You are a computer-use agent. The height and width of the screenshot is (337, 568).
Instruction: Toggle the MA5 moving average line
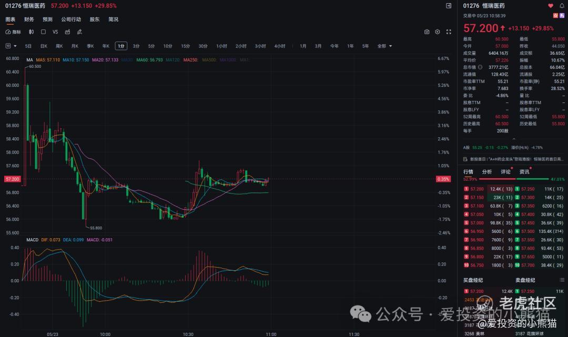(x=47, y=60)
